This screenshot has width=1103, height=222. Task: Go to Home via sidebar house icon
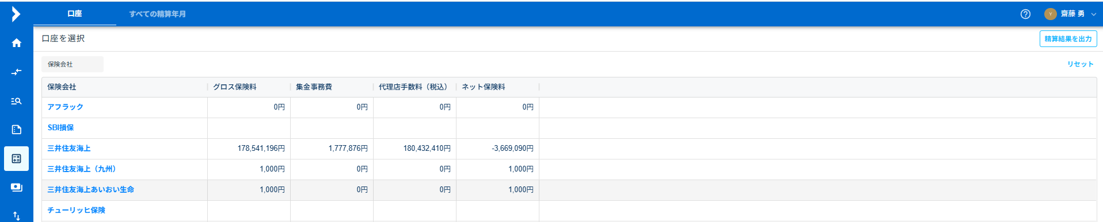click(16, 43)
